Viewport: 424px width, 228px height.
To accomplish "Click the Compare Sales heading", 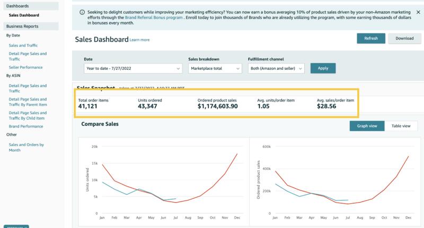I will pyautogui.click(x=100, y=124).
